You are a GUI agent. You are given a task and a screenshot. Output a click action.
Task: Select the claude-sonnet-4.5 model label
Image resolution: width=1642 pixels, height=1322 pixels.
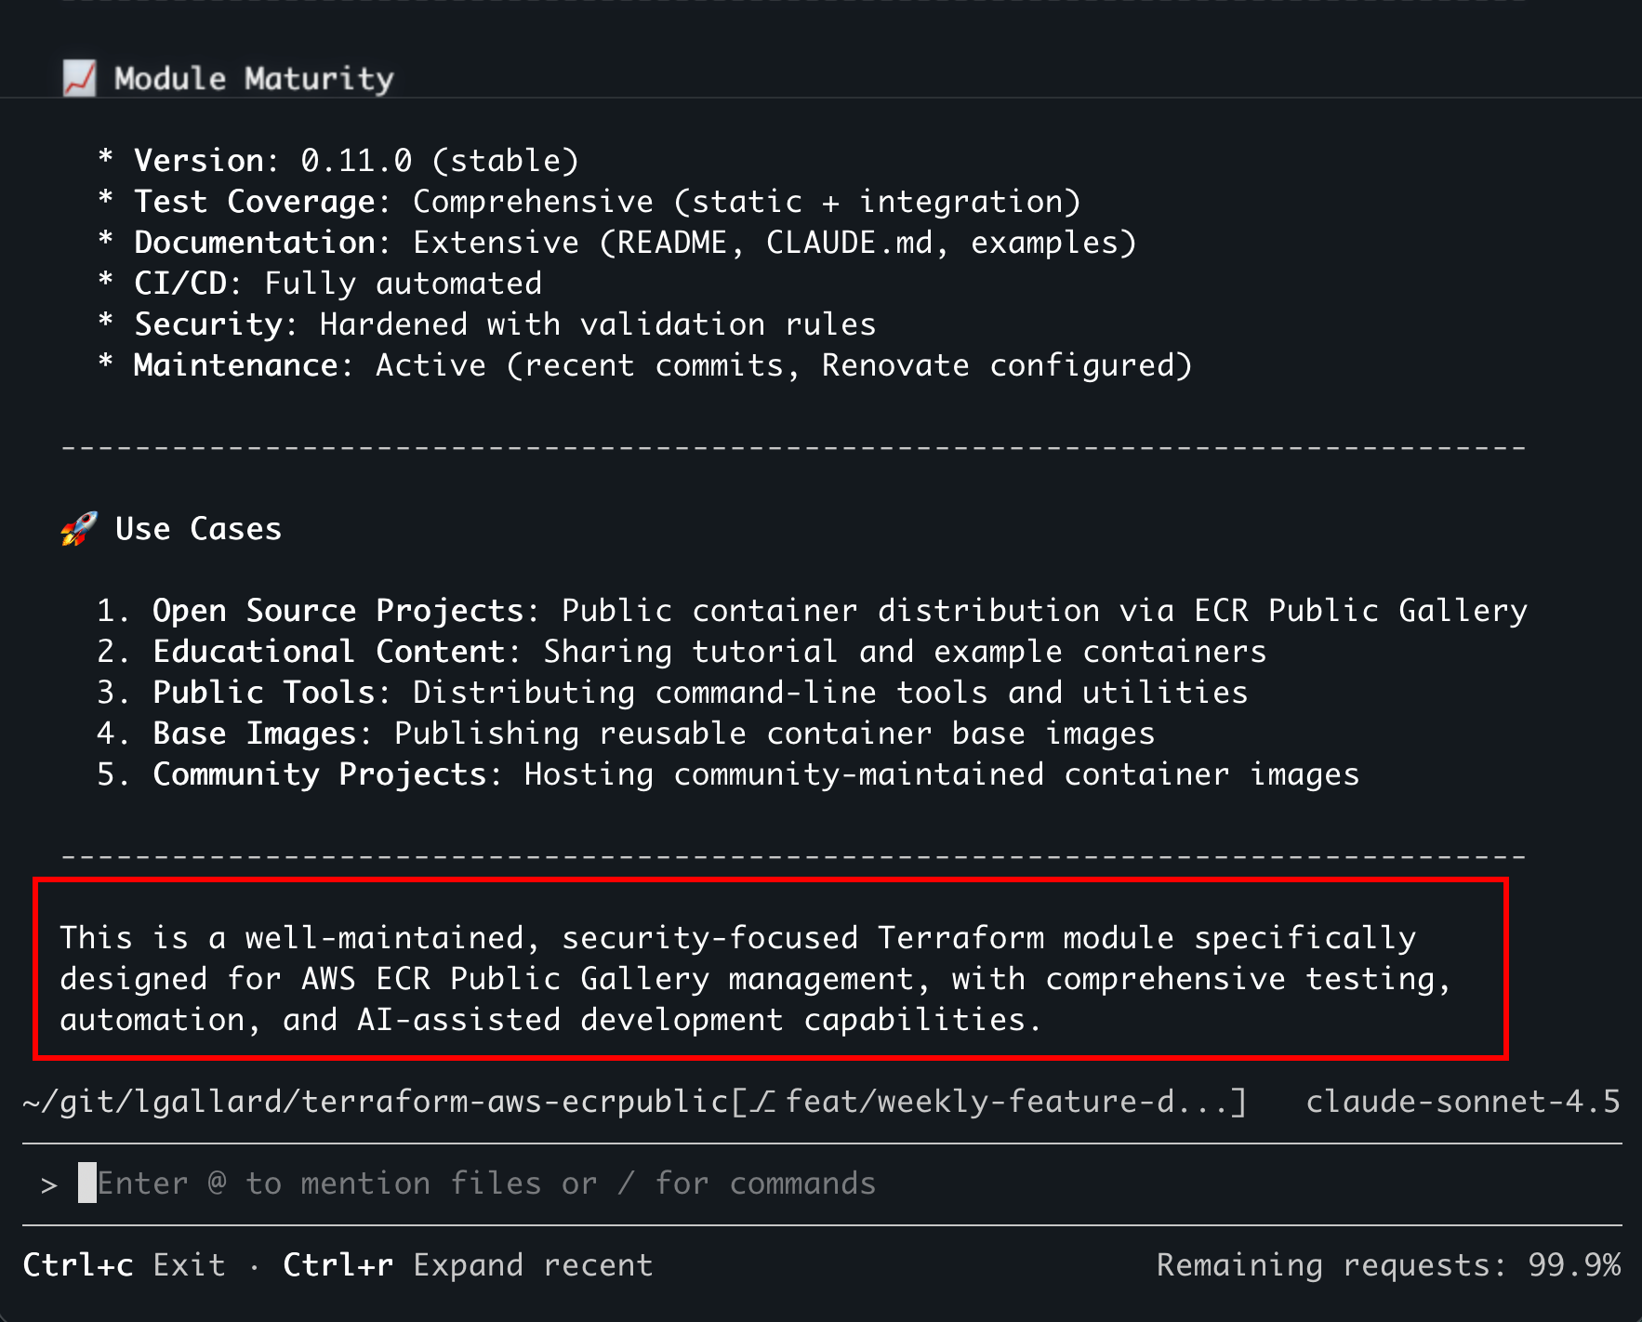click(1462, 1102)
